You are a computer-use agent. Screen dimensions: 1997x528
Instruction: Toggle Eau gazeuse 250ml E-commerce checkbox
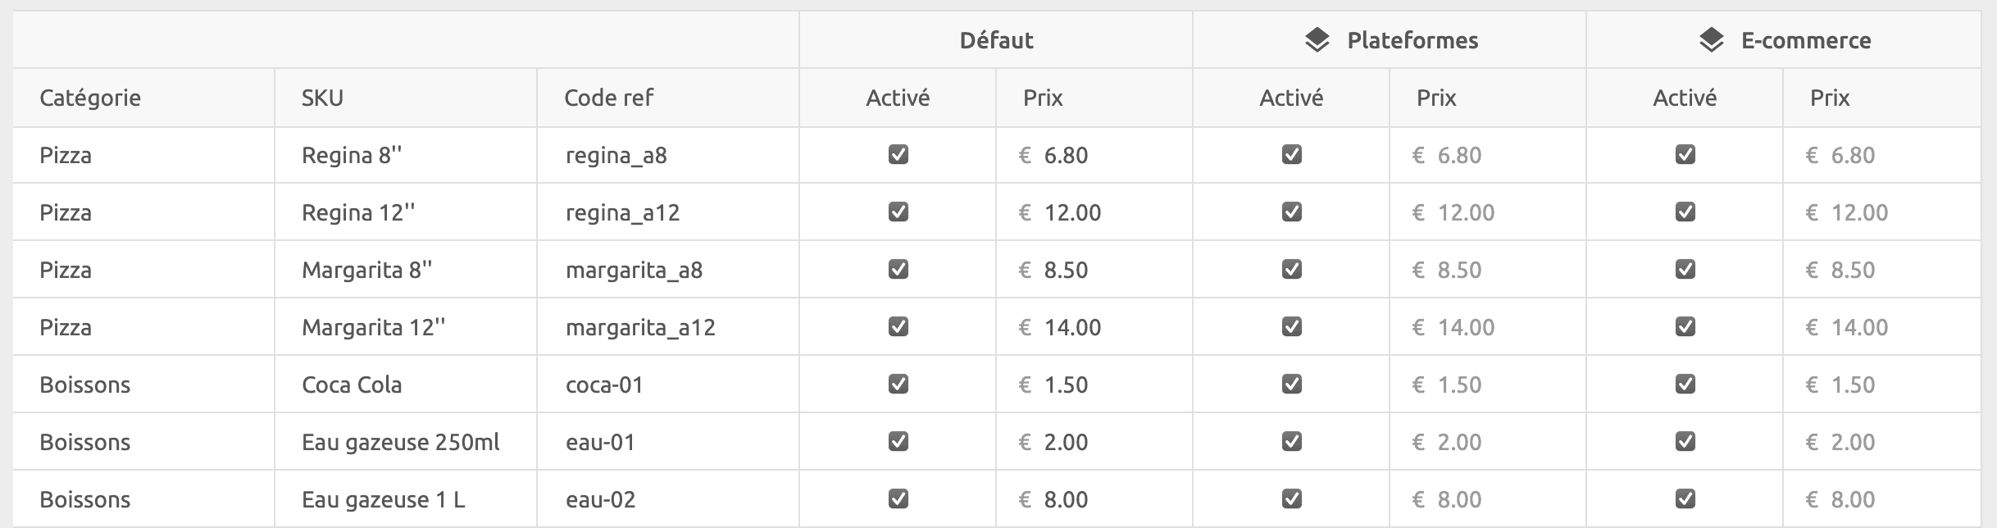pyautogui.click(x=1686, y=441)
